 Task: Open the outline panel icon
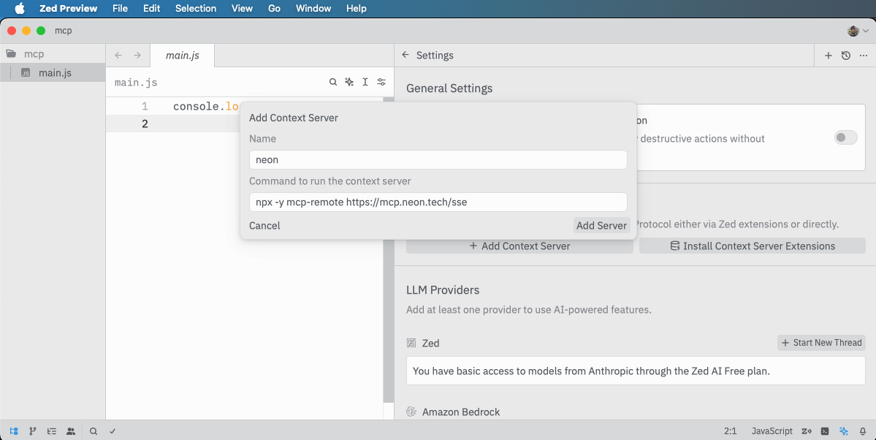(52, 431)
